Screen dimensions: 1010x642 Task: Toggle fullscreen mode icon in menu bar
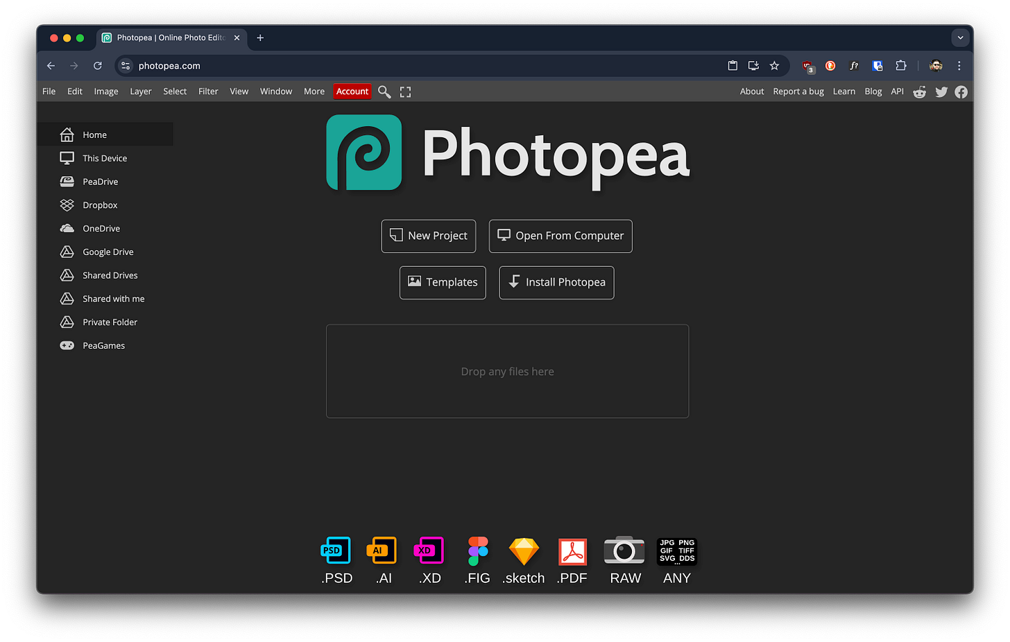(406, 92)
